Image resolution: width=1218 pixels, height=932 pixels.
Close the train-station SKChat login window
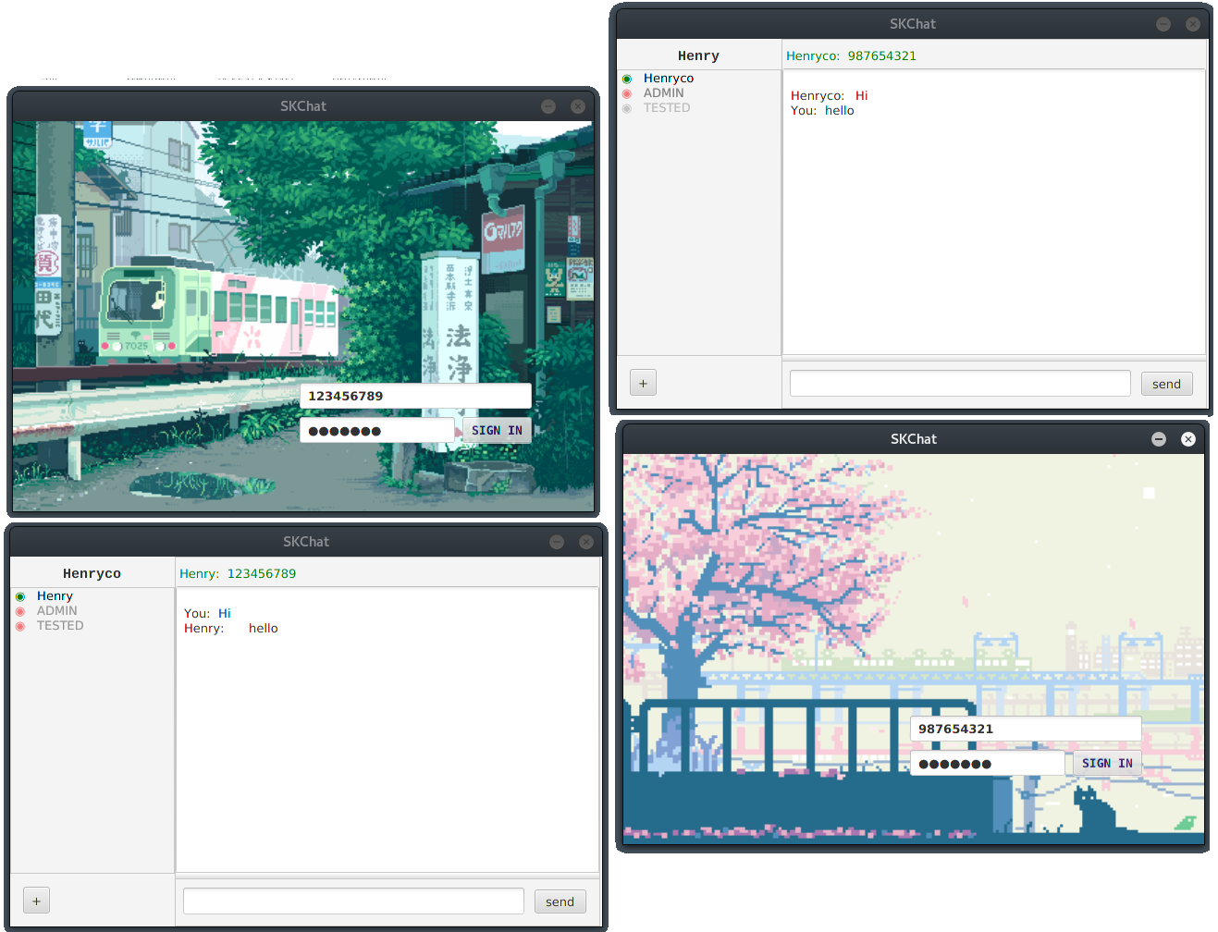(x=578, y=106)
